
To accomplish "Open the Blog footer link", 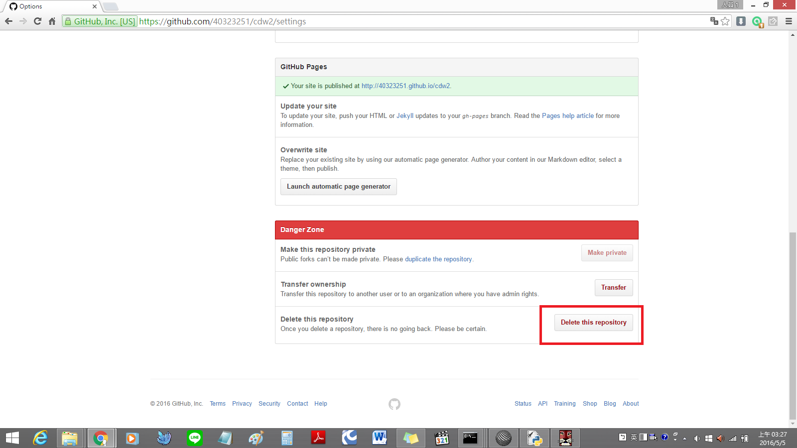I will [x=610, y=404].
